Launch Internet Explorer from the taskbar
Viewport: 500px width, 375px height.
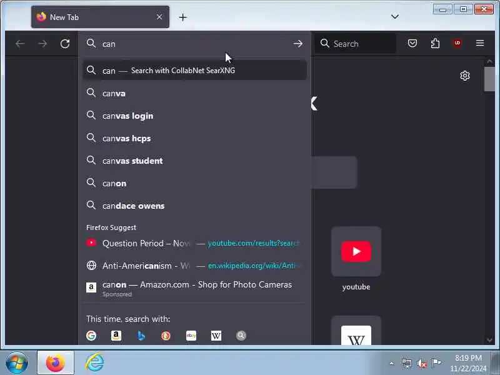95,362
